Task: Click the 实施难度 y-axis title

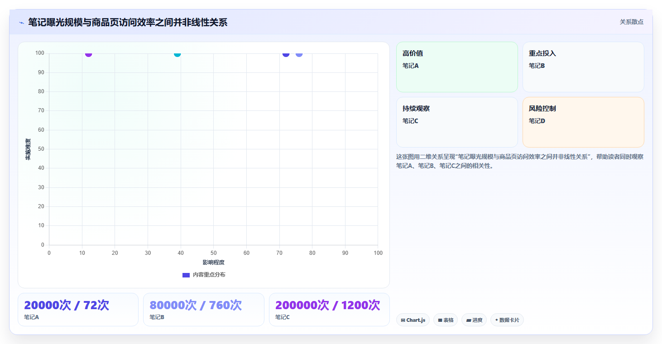Action: 28,149
